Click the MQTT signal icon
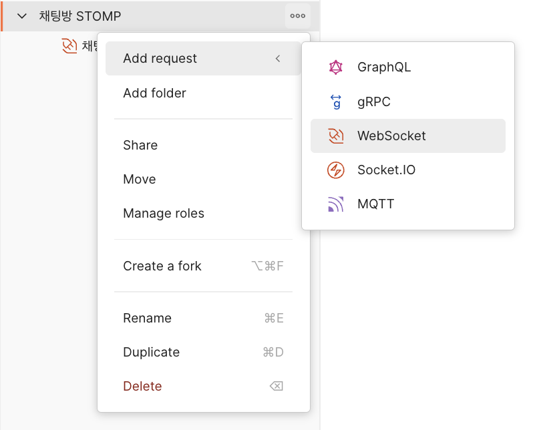 335,204
